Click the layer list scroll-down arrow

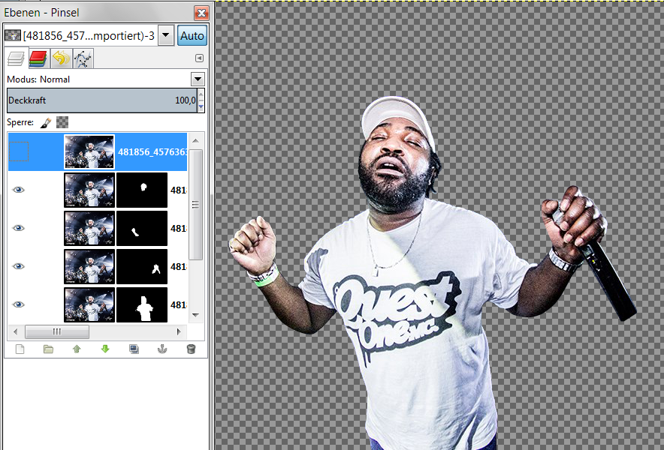[x=195, y=315]
